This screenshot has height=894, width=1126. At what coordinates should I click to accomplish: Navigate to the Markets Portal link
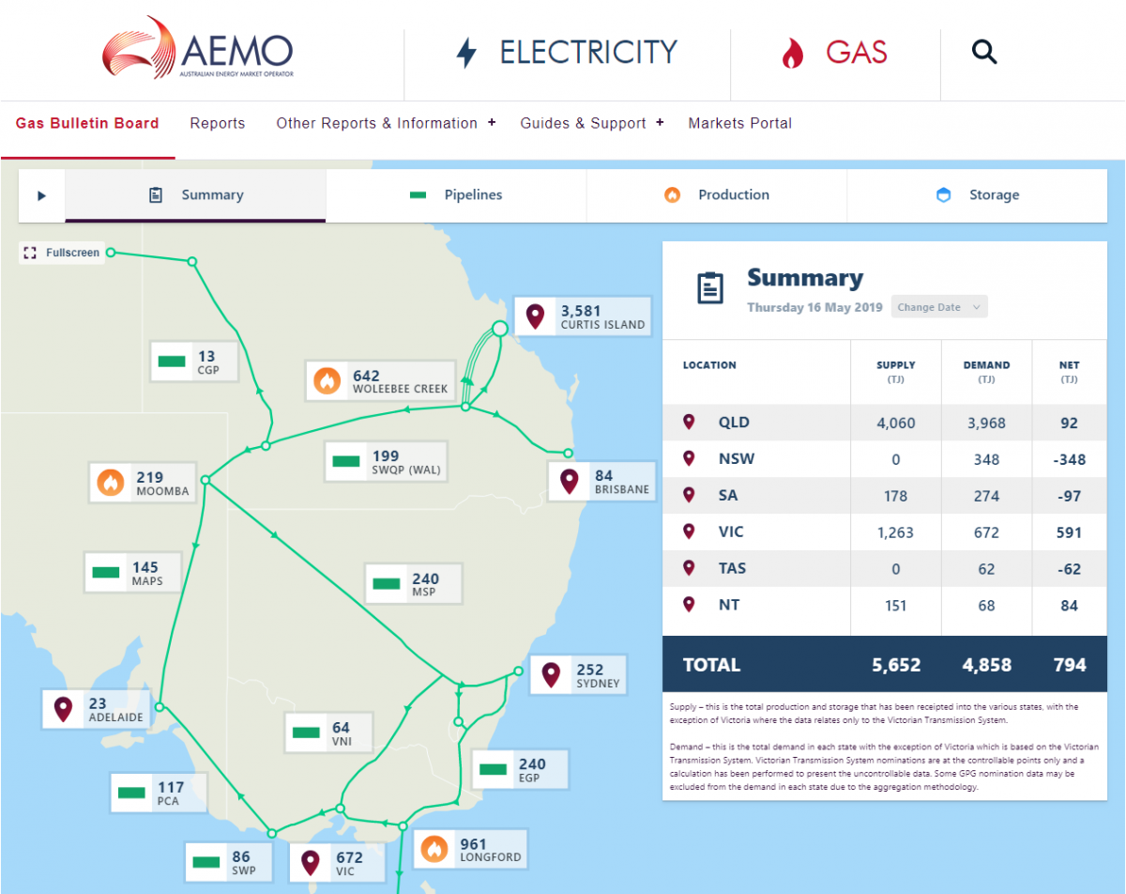pyautogui.click(x=740, y=123)
